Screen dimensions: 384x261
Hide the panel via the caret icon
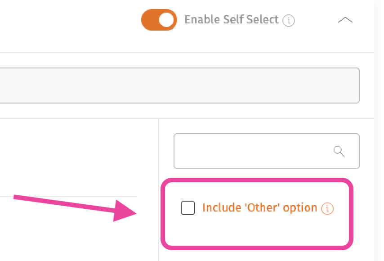point(345,20)
